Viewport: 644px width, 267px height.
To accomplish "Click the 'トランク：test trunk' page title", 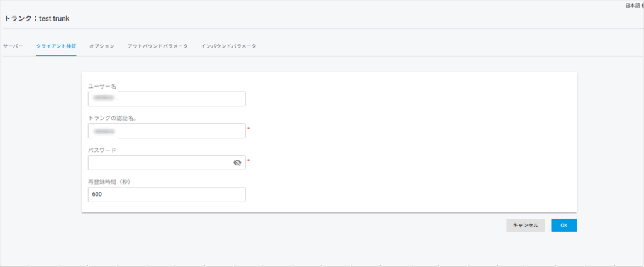I will [x=36, y=19].
